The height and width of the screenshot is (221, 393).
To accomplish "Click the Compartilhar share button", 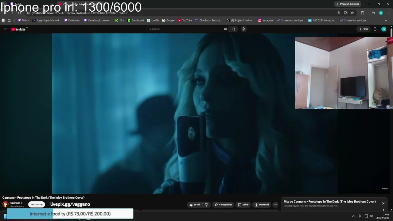I will click(223, 205).
